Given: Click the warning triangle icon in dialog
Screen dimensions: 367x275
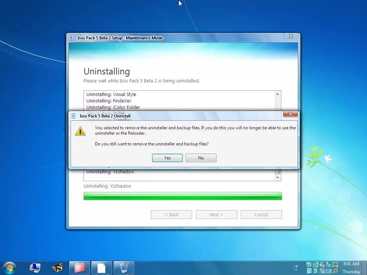Looking at the screenshot, I should [80, 131].
